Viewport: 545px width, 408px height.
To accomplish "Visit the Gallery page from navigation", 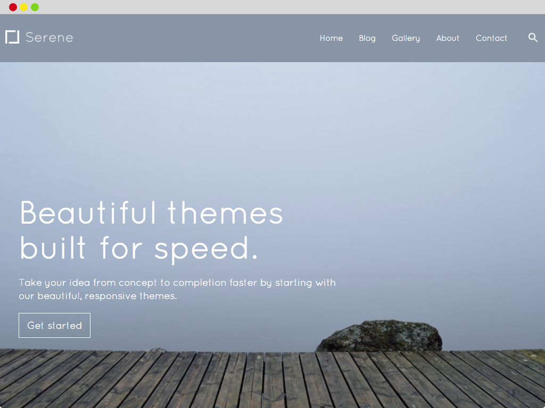I will coord(406,38).
